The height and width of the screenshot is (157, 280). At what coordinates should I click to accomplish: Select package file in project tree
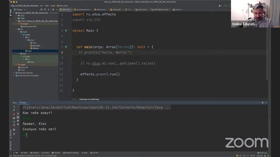tap(35, 45)
